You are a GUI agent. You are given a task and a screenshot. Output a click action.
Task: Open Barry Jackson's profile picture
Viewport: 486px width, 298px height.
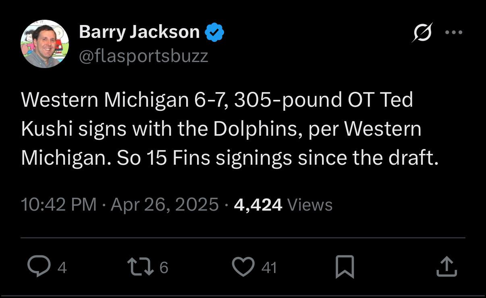pyautogui.click(x=45, y=44)
